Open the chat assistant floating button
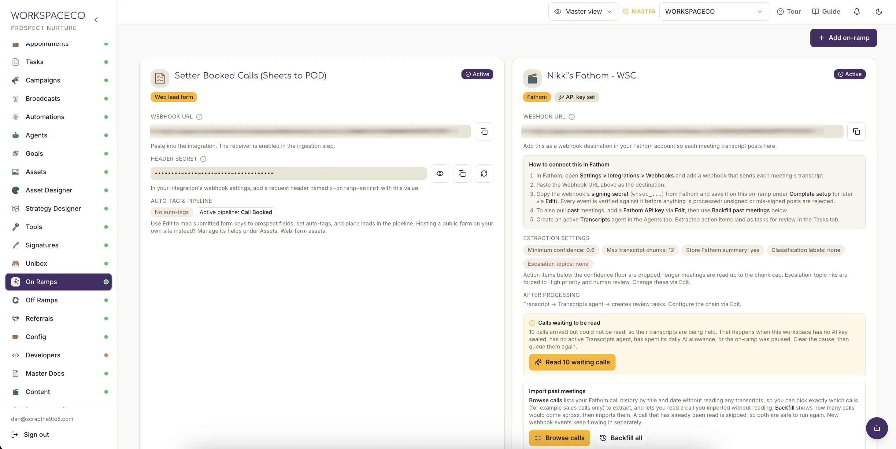This screenshot has width=896, height=449. pos(877,428)
